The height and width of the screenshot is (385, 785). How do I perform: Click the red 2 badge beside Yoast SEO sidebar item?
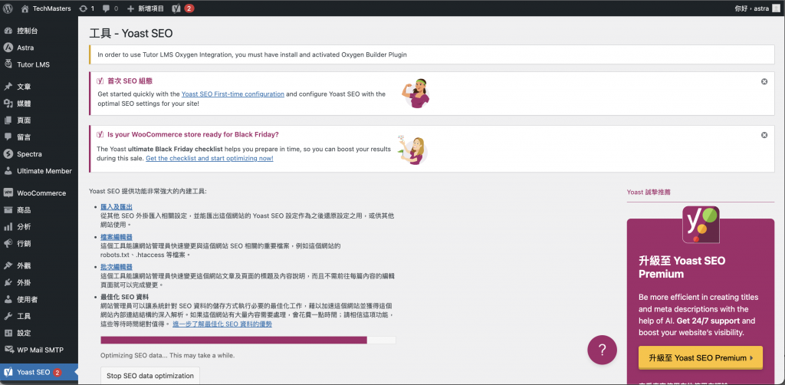57,373
